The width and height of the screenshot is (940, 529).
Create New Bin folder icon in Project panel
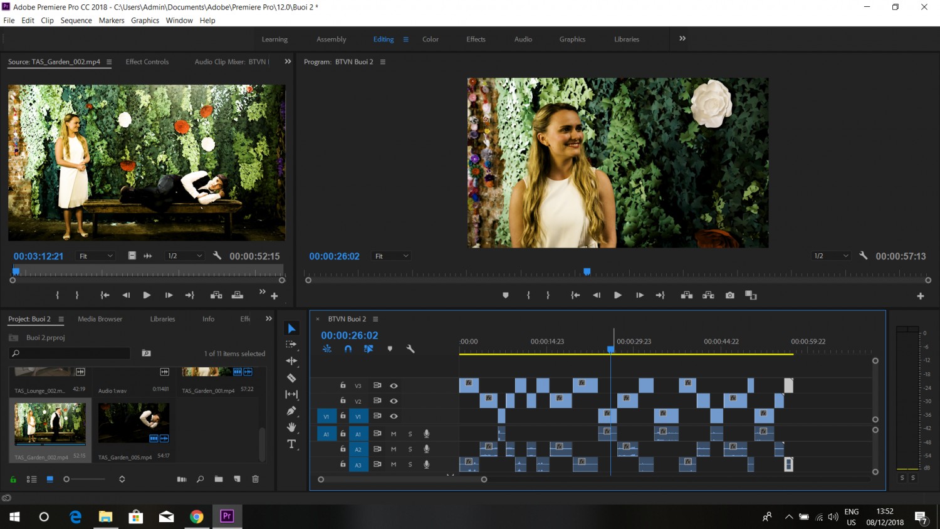(219, 479)
